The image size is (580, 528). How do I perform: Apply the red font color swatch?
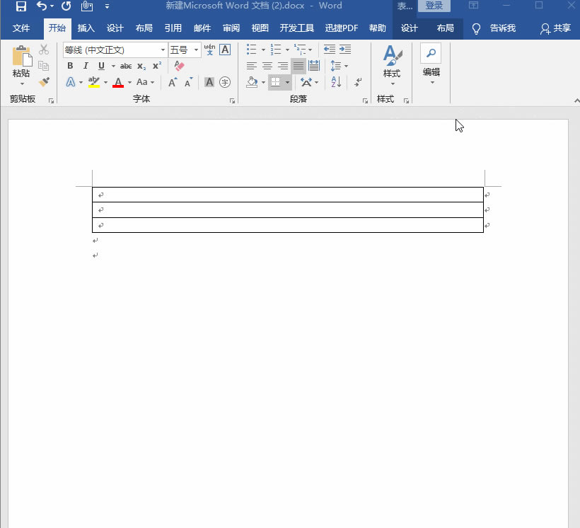coord(118,82)
